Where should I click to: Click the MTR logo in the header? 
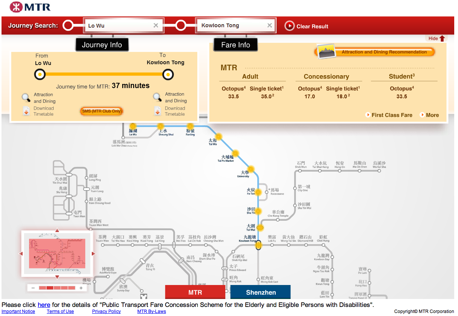(30, 7)
